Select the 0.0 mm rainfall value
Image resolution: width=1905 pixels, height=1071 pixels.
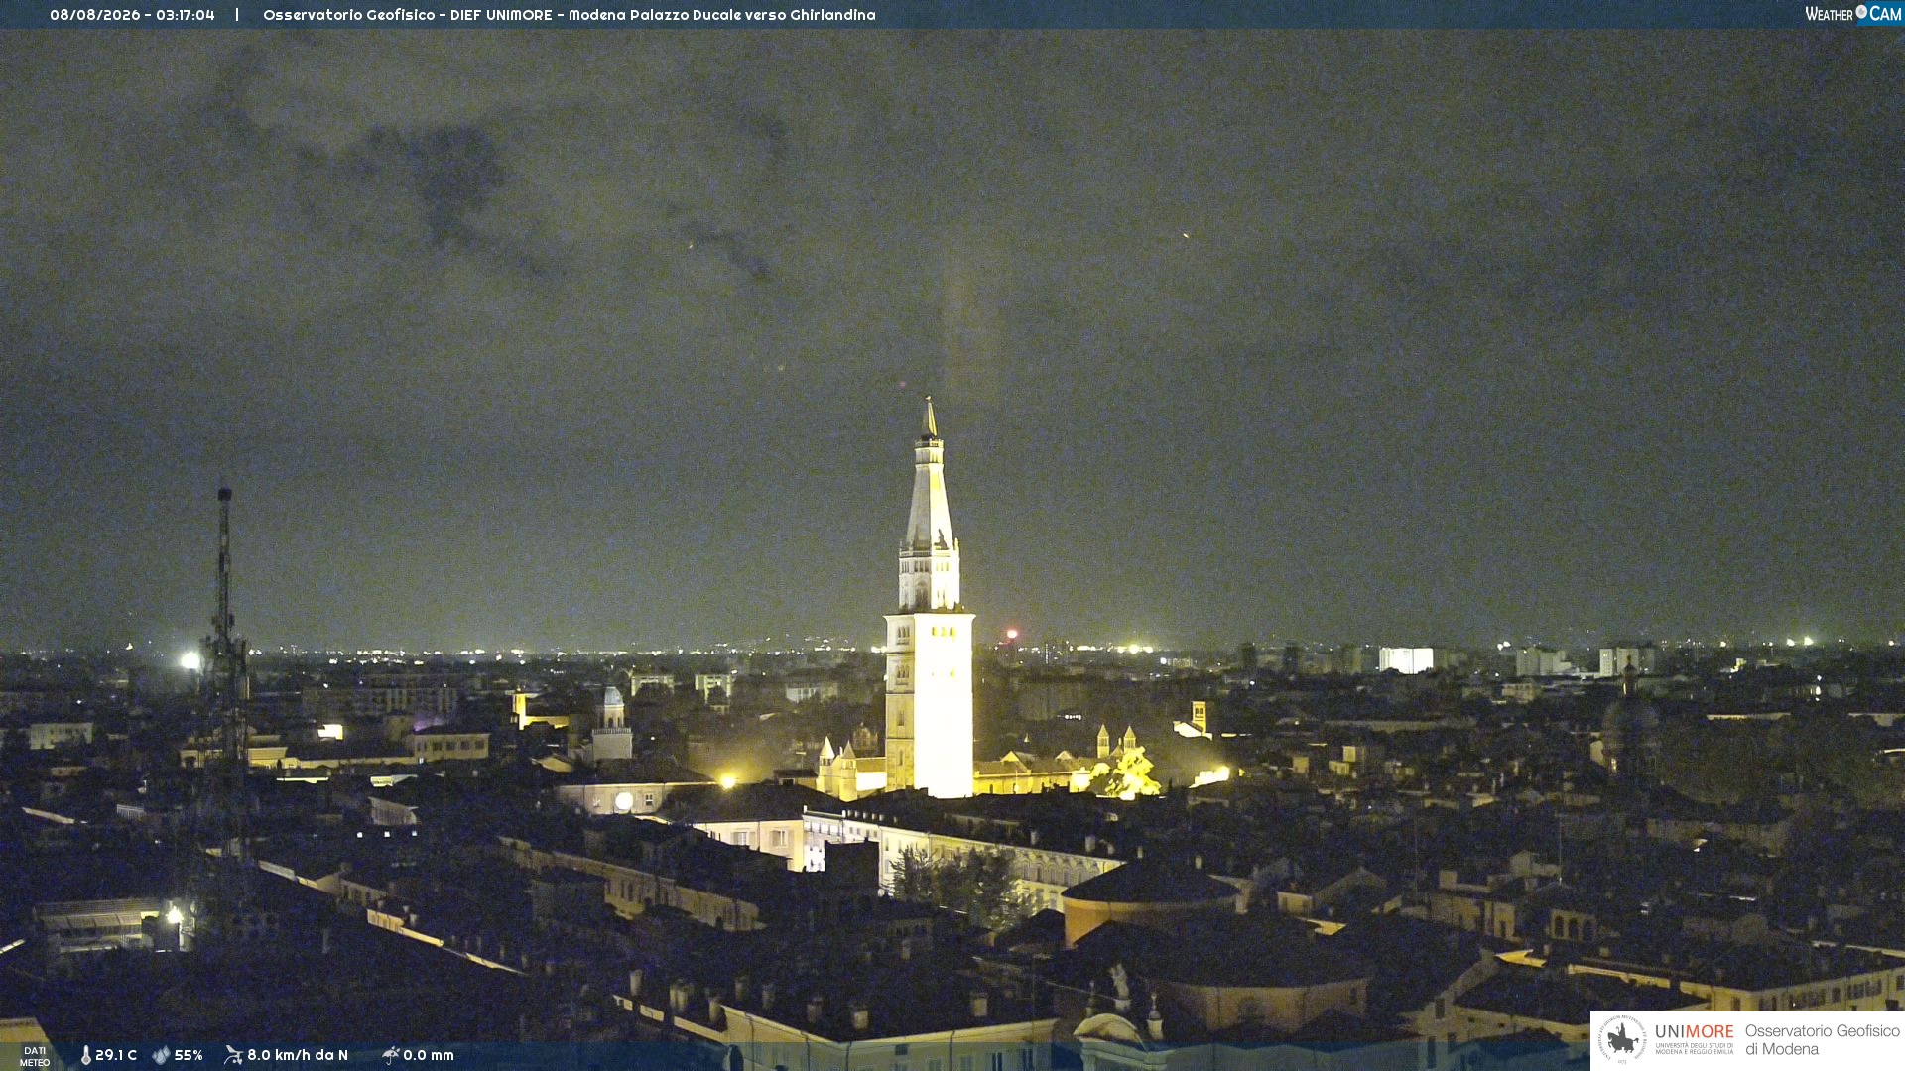[429, 1056]
